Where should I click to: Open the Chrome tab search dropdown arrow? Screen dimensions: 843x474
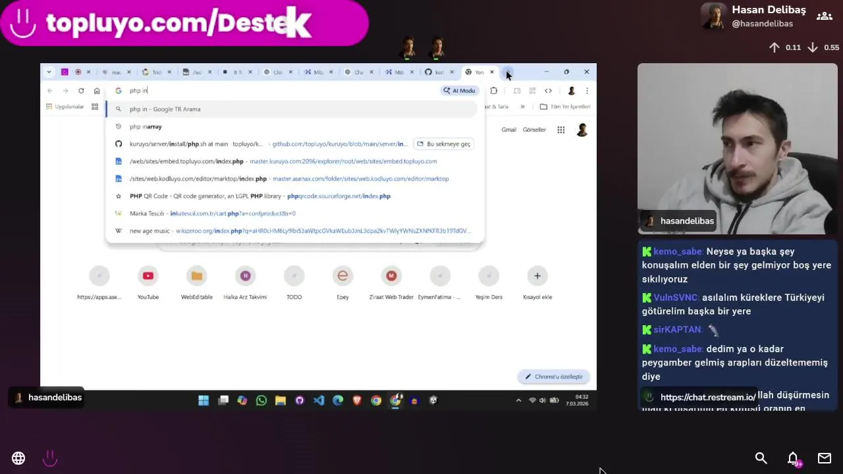[49, 72]
